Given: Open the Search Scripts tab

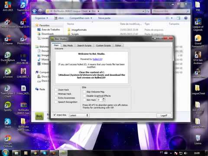Looking at the screenshot, I should click(84, 45).
